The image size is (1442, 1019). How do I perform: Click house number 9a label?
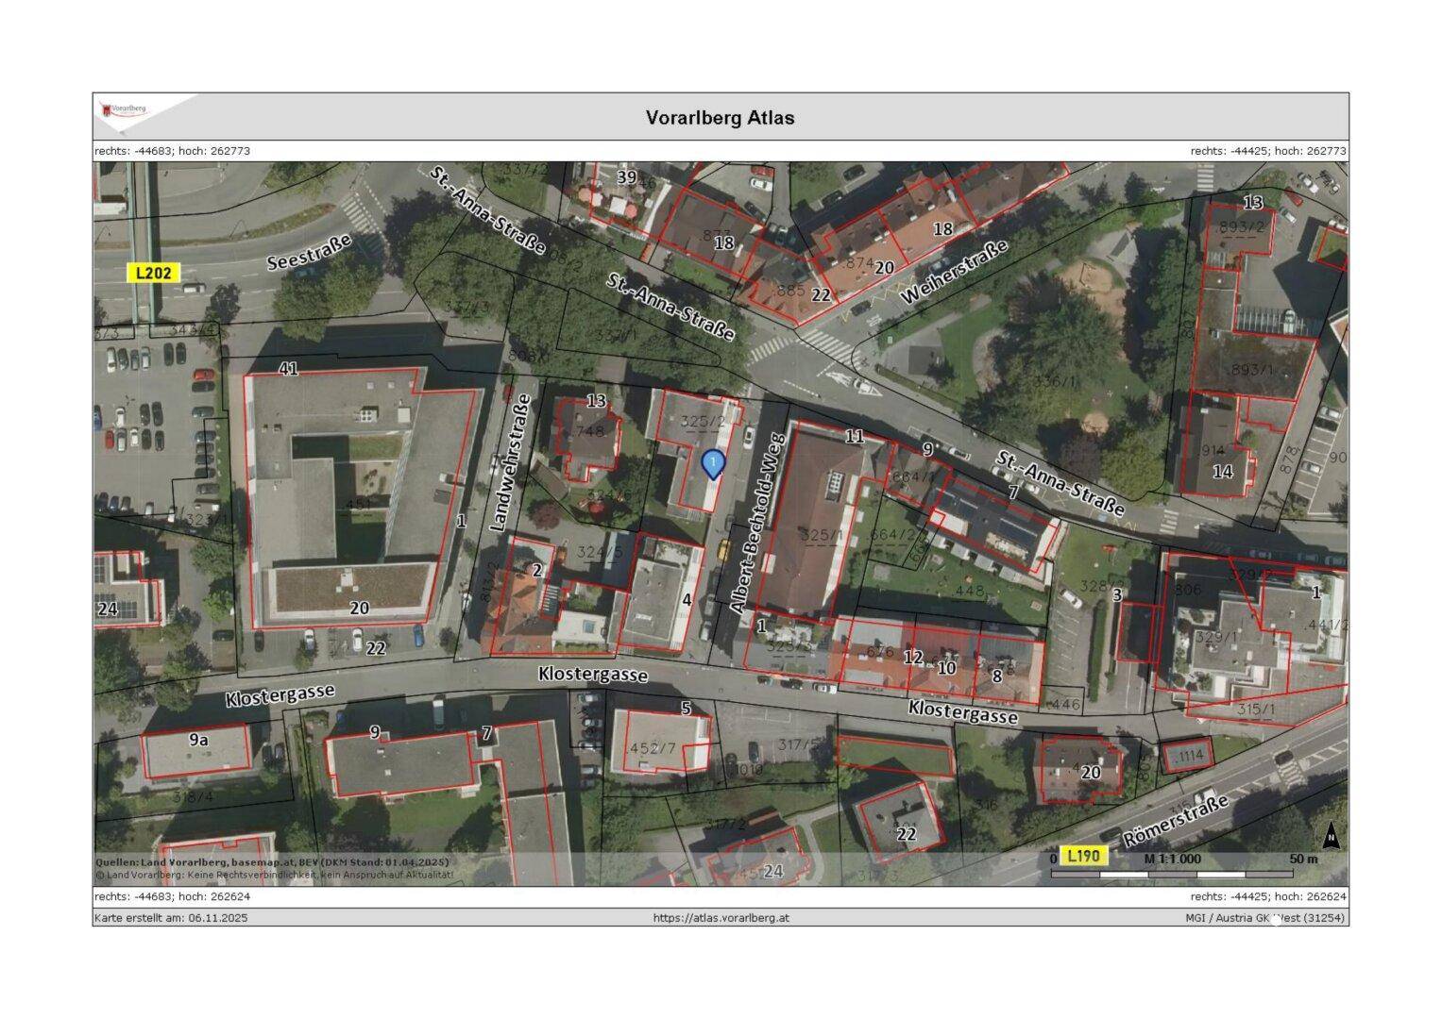[198, 740]
